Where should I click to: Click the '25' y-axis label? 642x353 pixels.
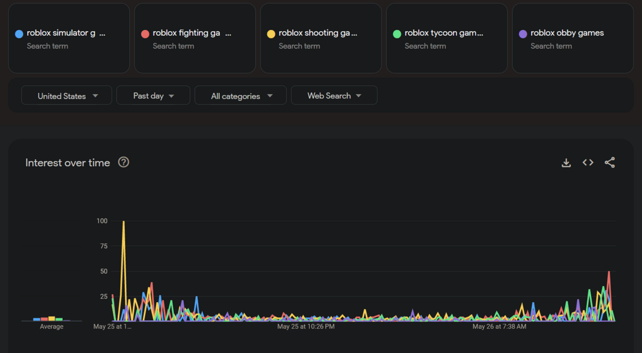pos(103,296)
